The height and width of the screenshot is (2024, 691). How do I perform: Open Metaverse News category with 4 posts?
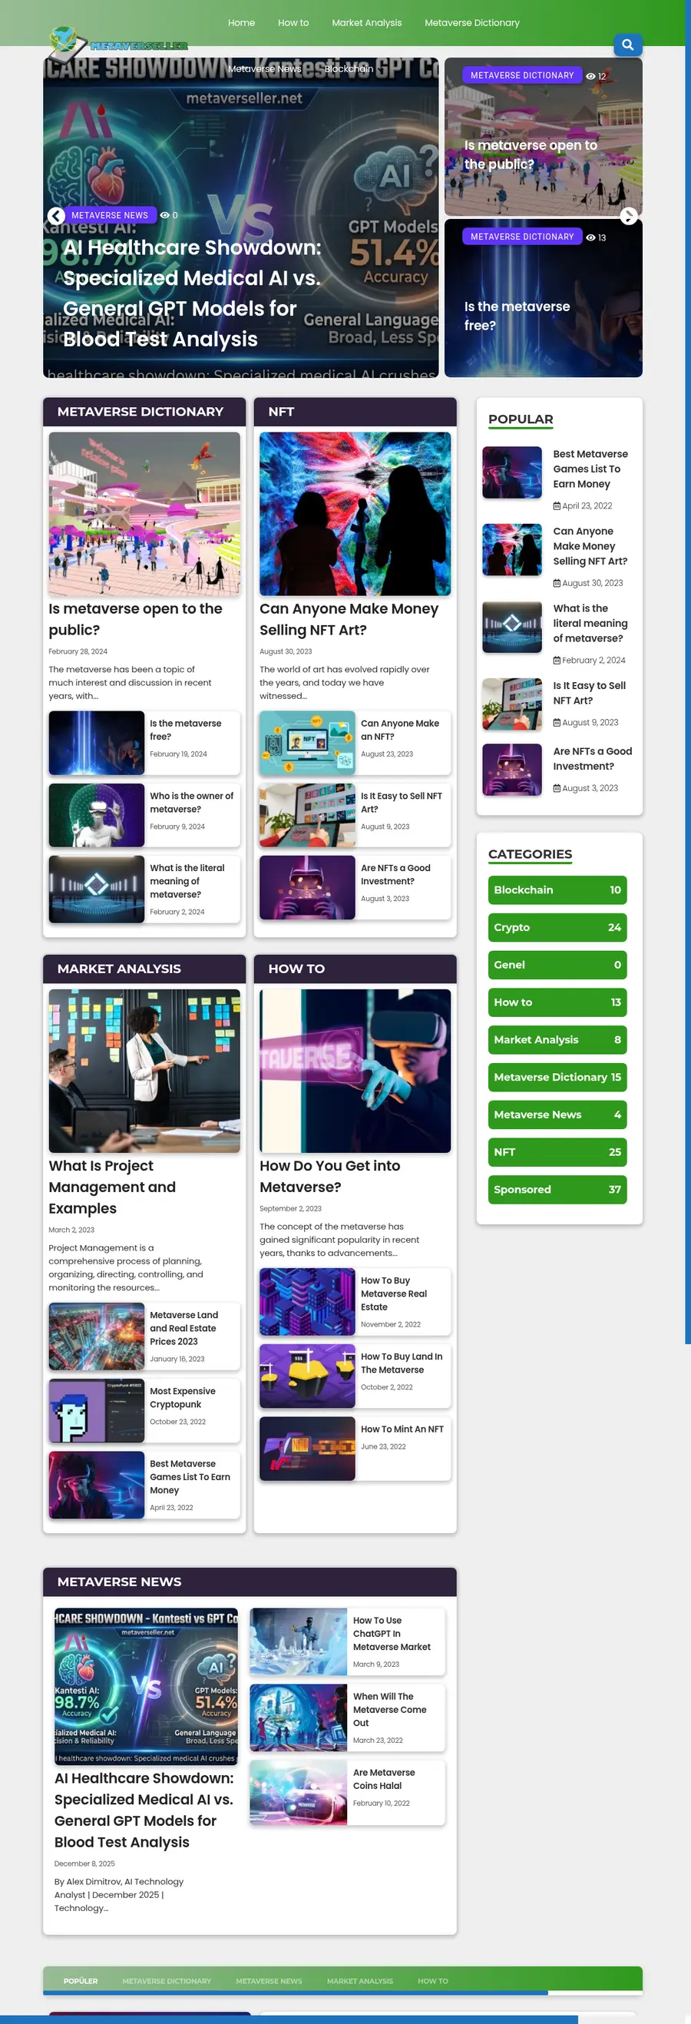click(x=557, y=1115)
